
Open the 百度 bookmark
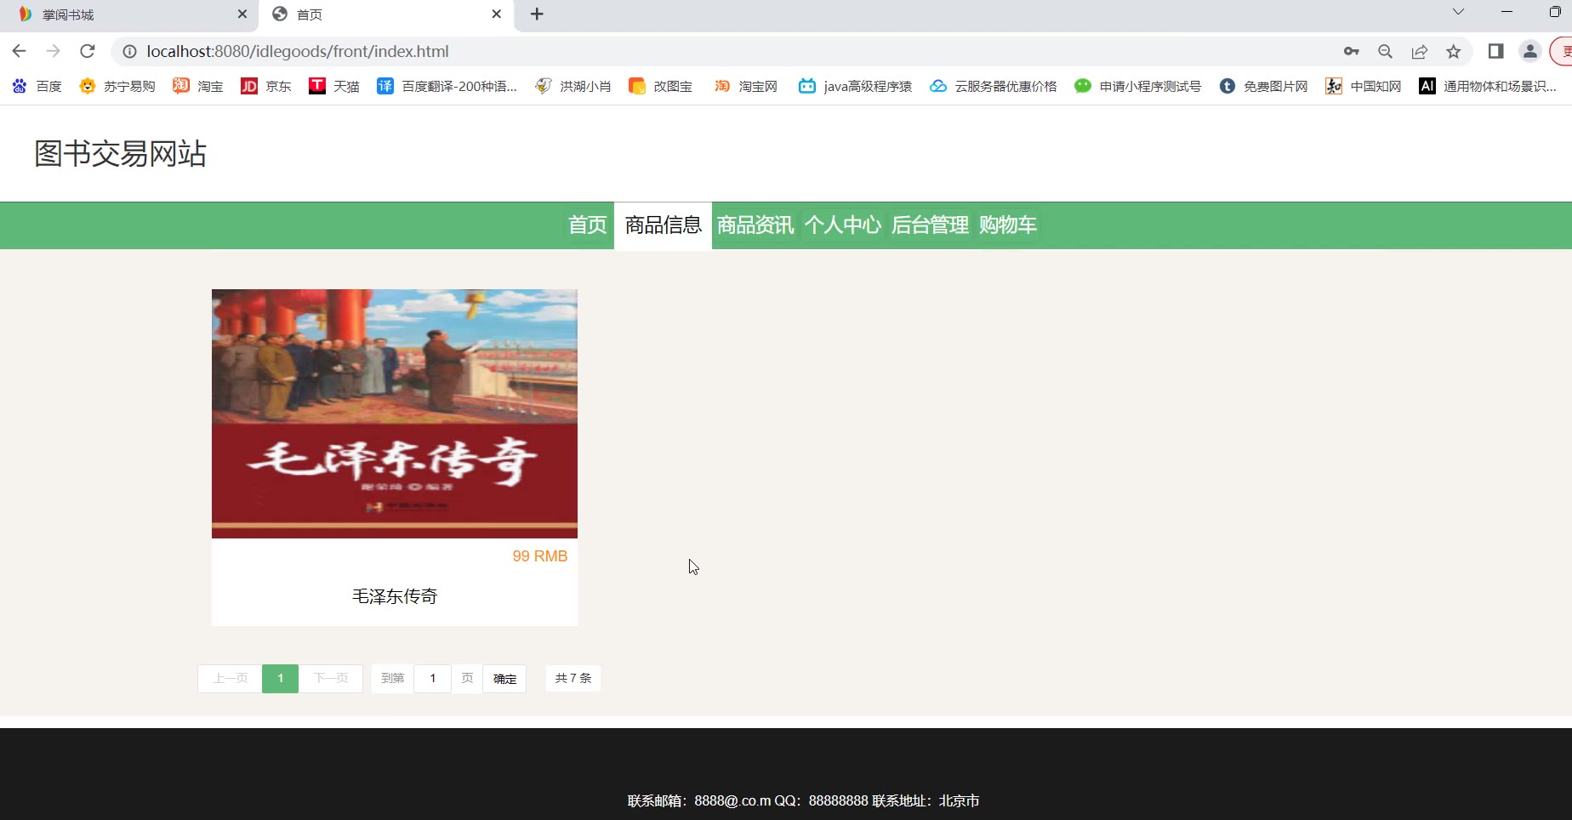point(37,86)
